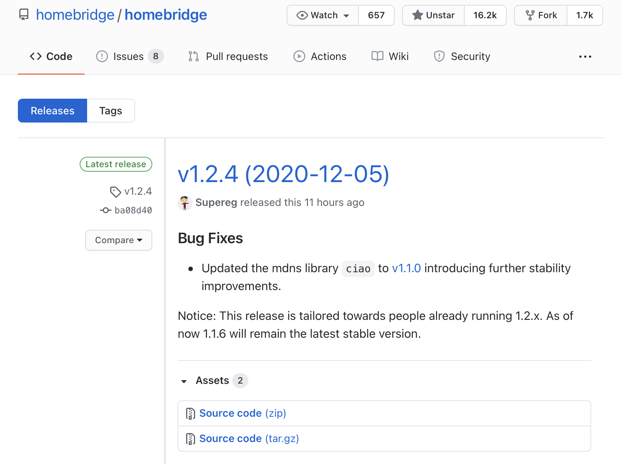Screen dimensions: 621x464
Task: Click the tar.gz file archive icon
Action: point(190,439)
